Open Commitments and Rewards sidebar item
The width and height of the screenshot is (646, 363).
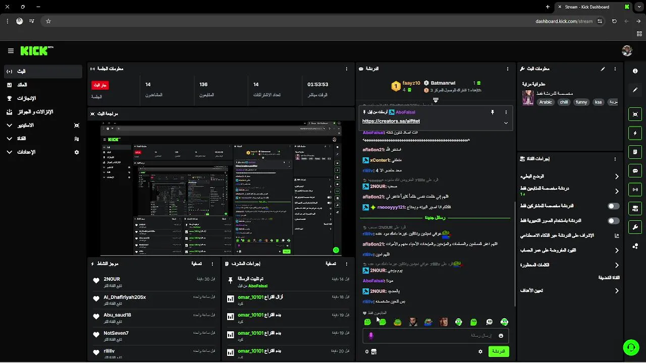point(43,112)
